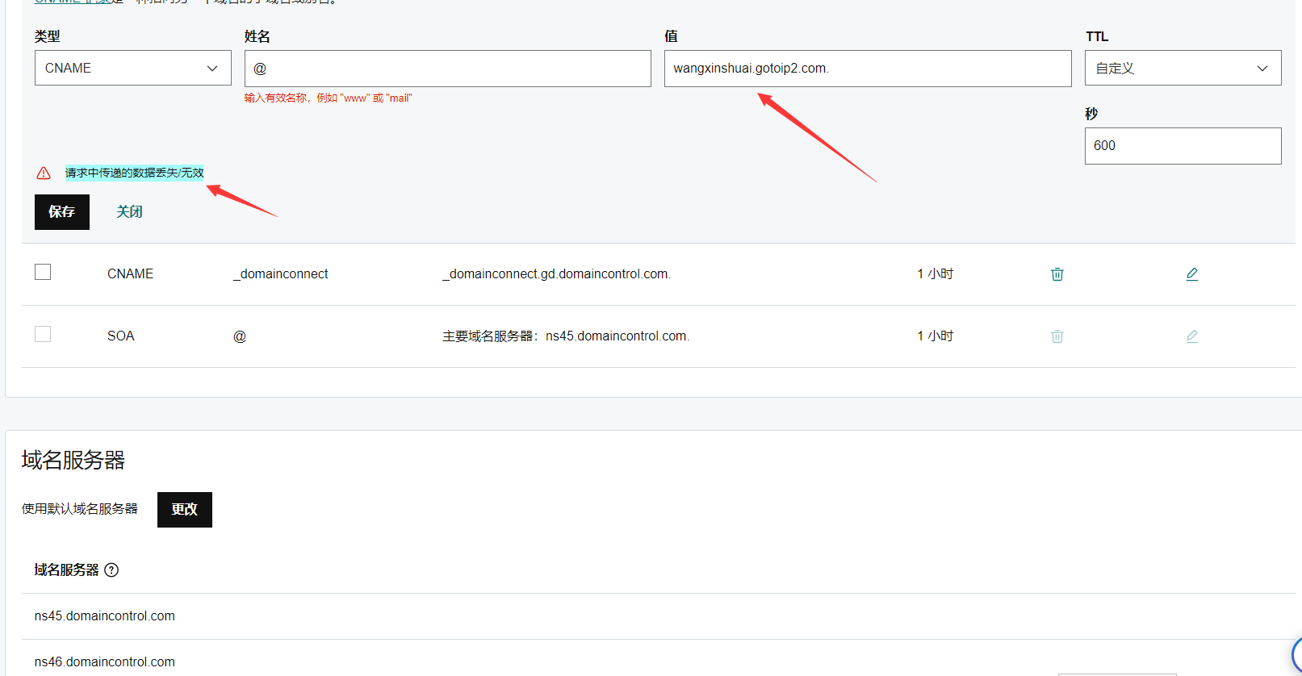Image resolution: width=1302 pixels, height=676 pixels.
Task: Tick the checkbox for the SOA record
Action: point(43,334)
